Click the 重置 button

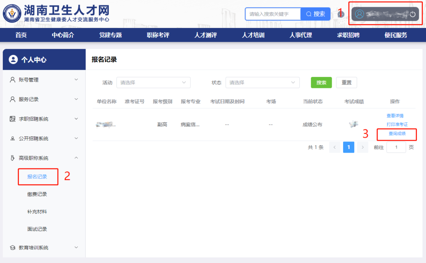[346, 82]
